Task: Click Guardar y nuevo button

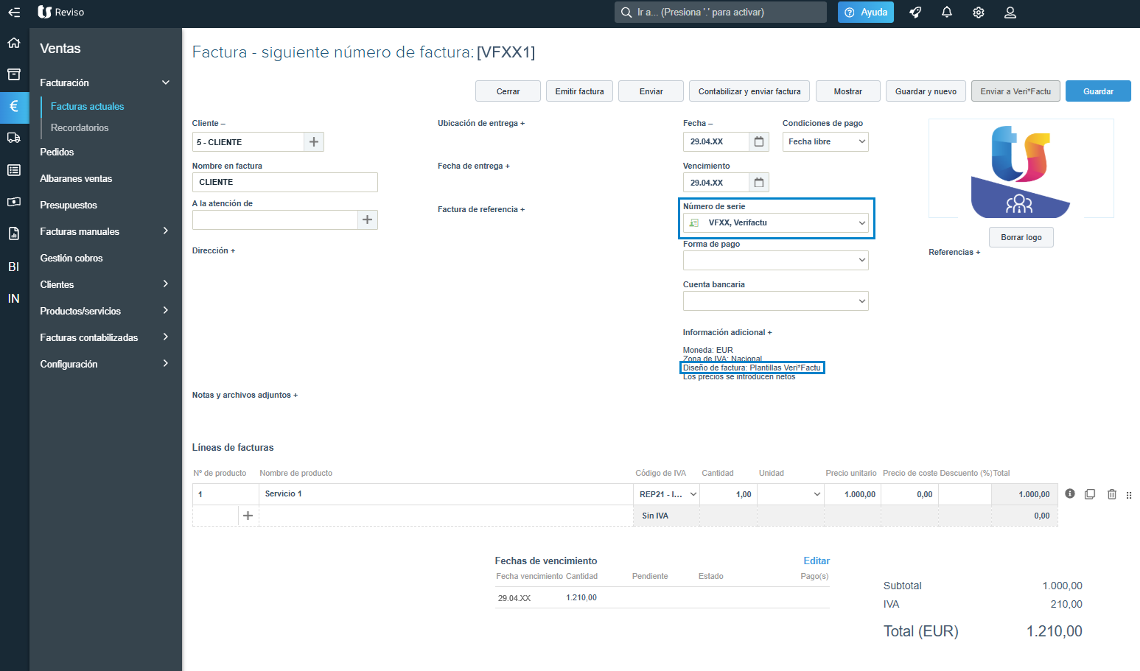Action: pos(926,91)
